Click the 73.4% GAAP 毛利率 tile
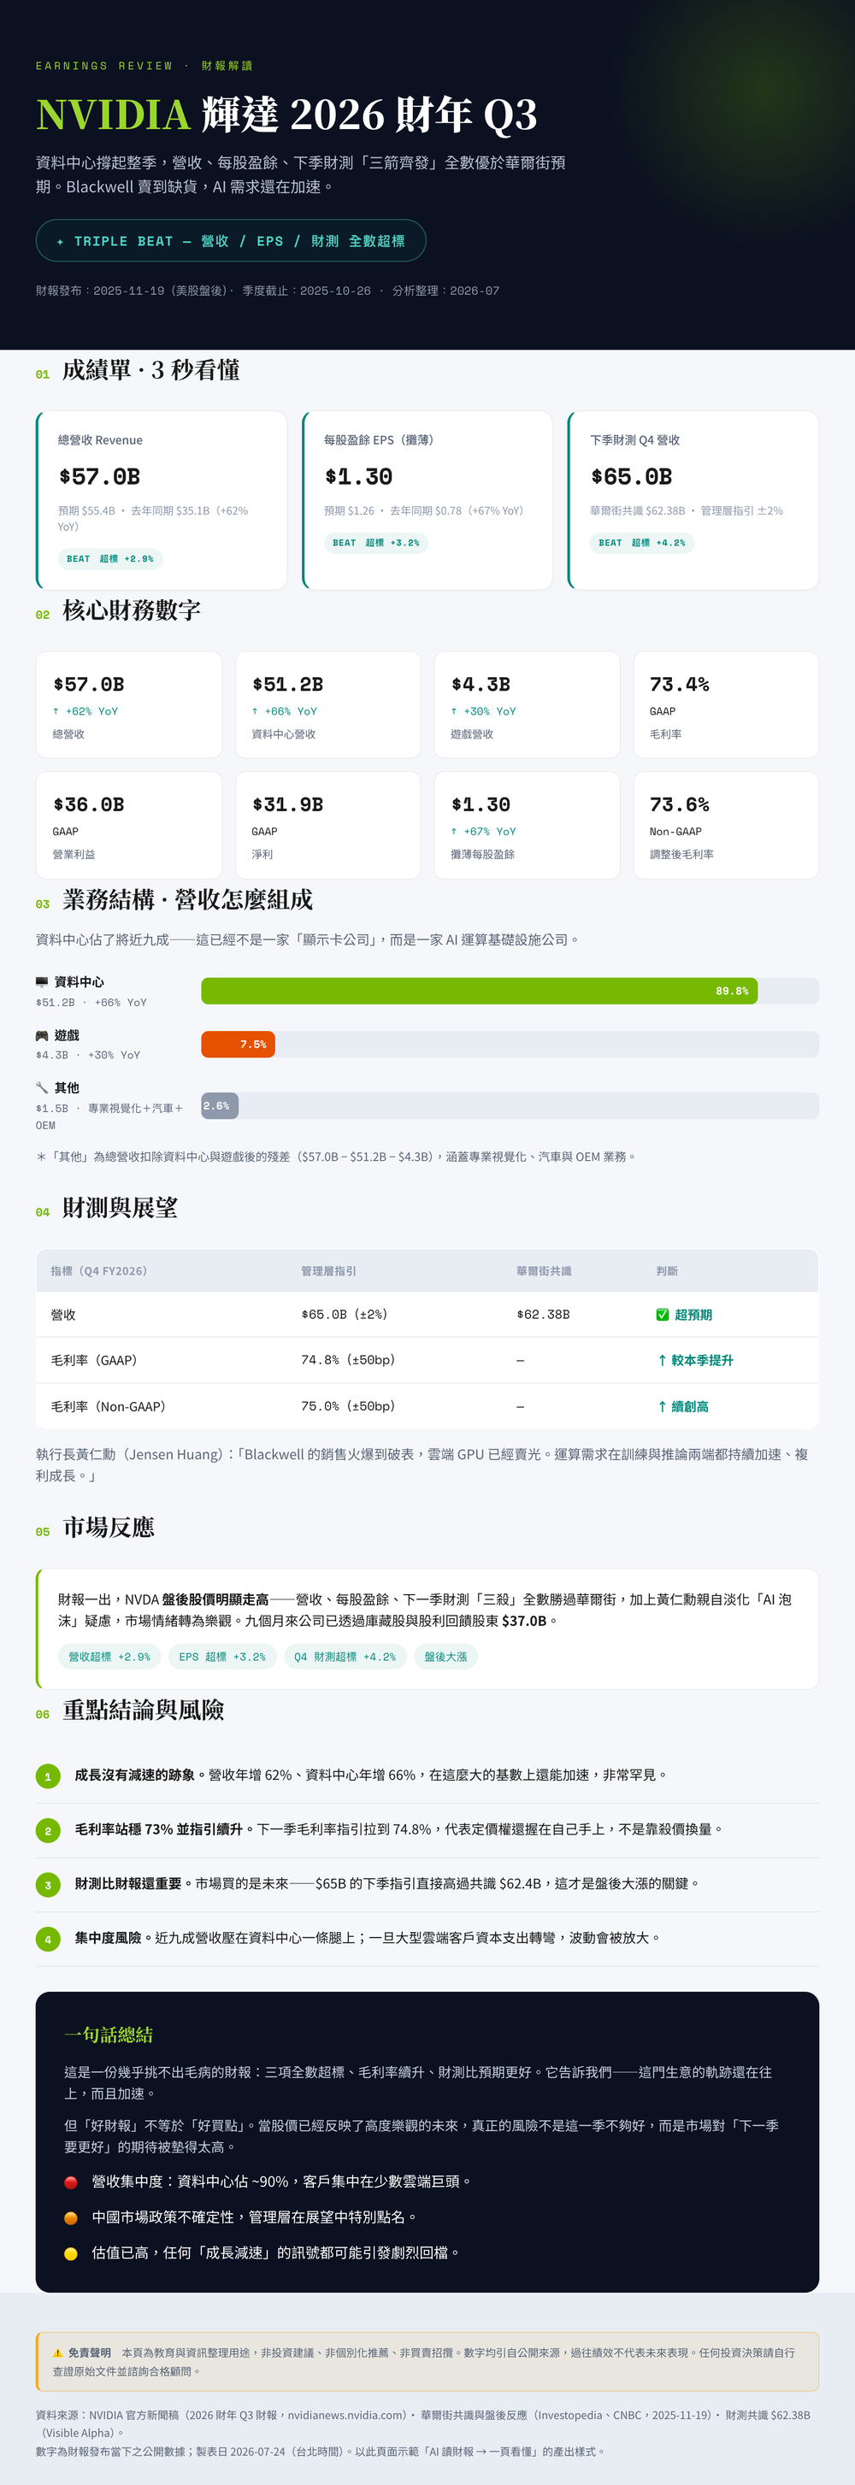855x2485 pixels. 726,704
